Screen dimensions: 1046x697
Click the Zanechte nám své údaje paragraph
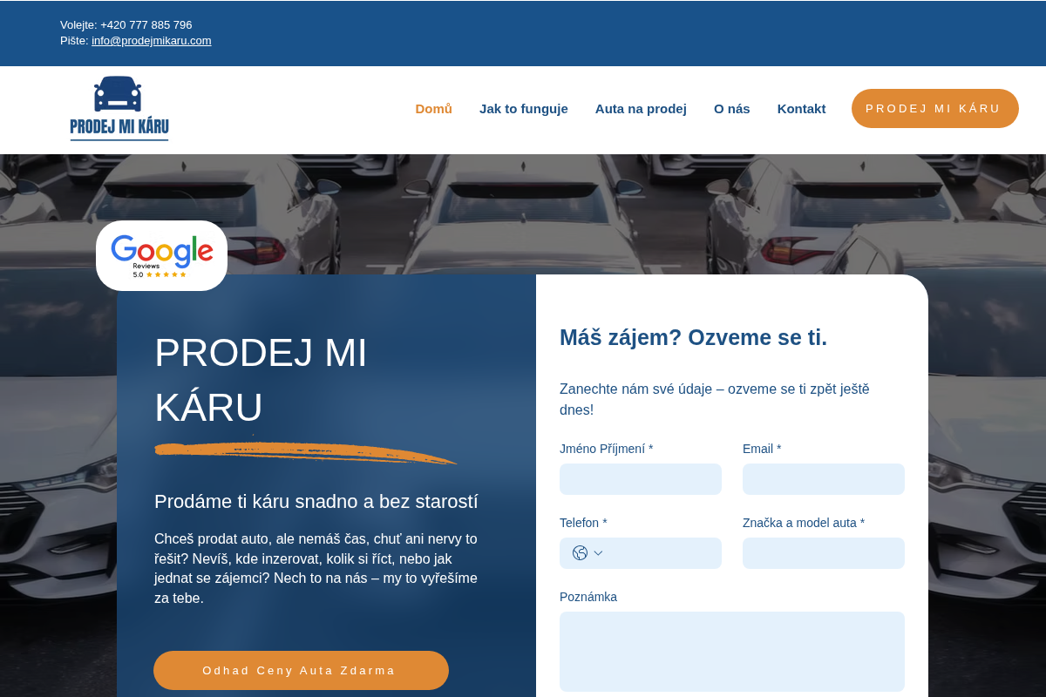click(x=715, y=399)
